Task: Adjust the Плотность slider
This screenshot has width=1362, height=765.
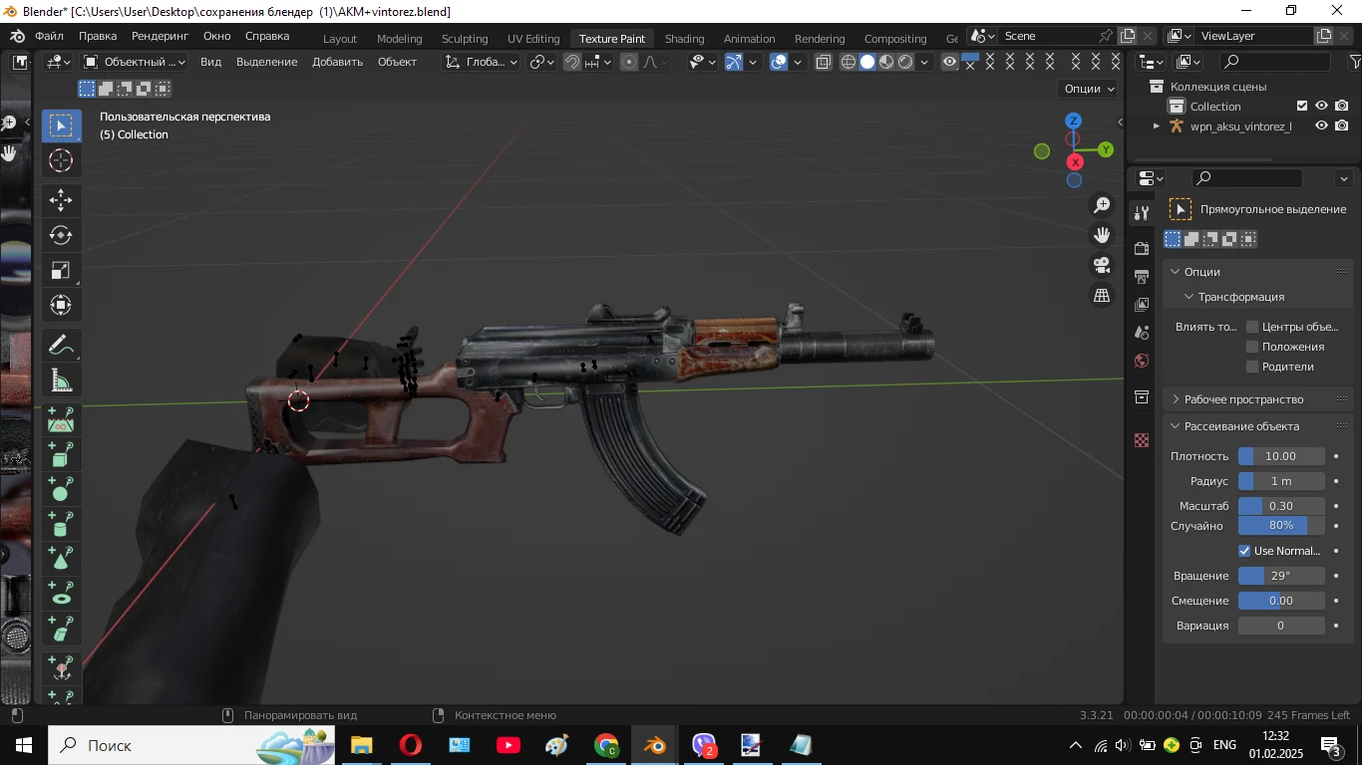Action: [1281, 456]
